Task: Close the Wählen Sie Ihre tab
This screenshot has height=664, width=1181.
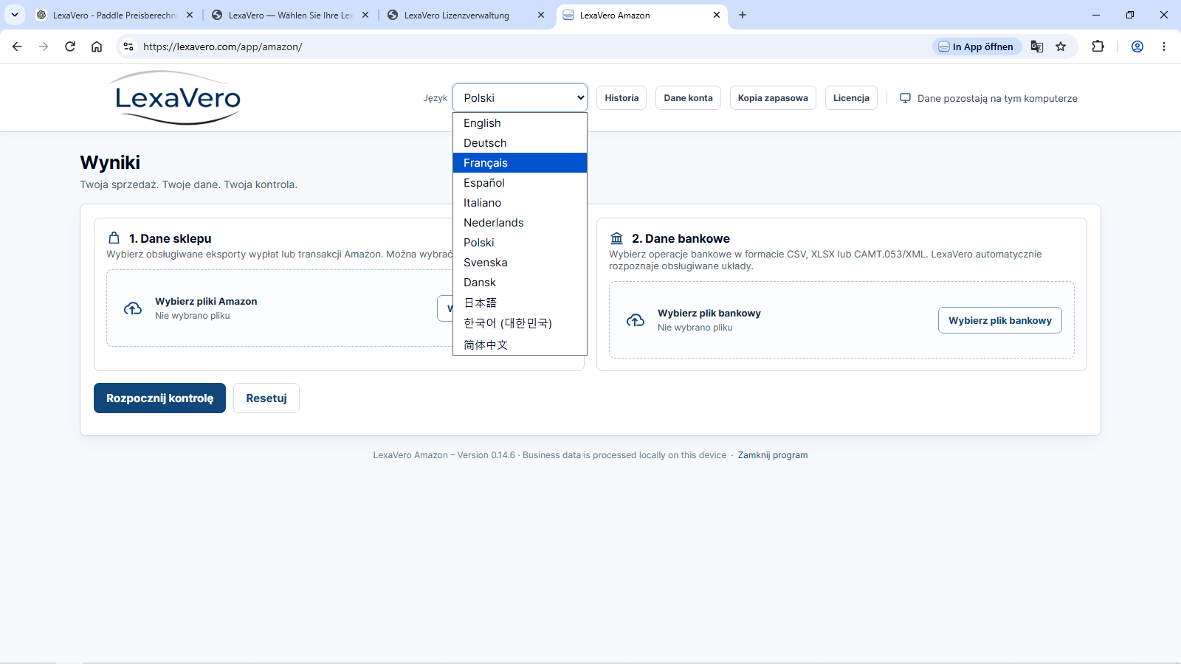Action: pyautogui.click(x=365, y=15)
